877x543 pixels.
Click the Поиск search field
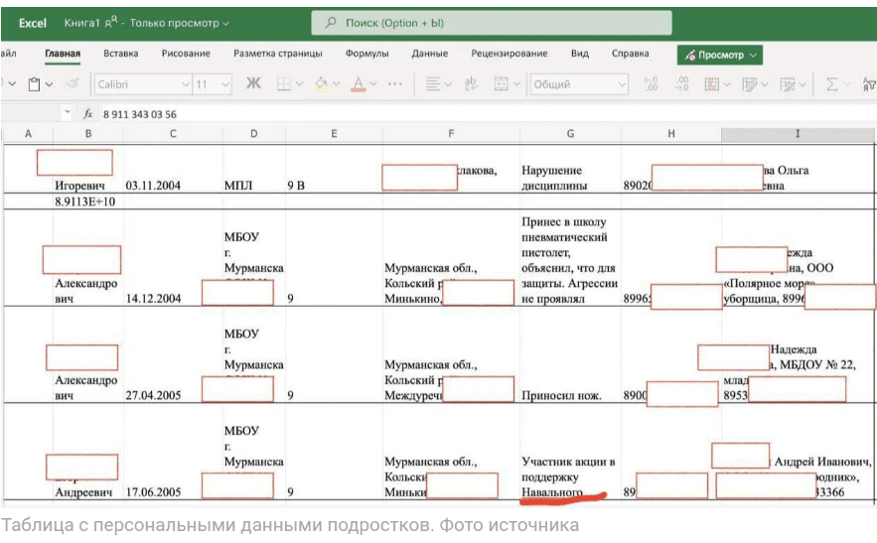click(x=492, y=23)
